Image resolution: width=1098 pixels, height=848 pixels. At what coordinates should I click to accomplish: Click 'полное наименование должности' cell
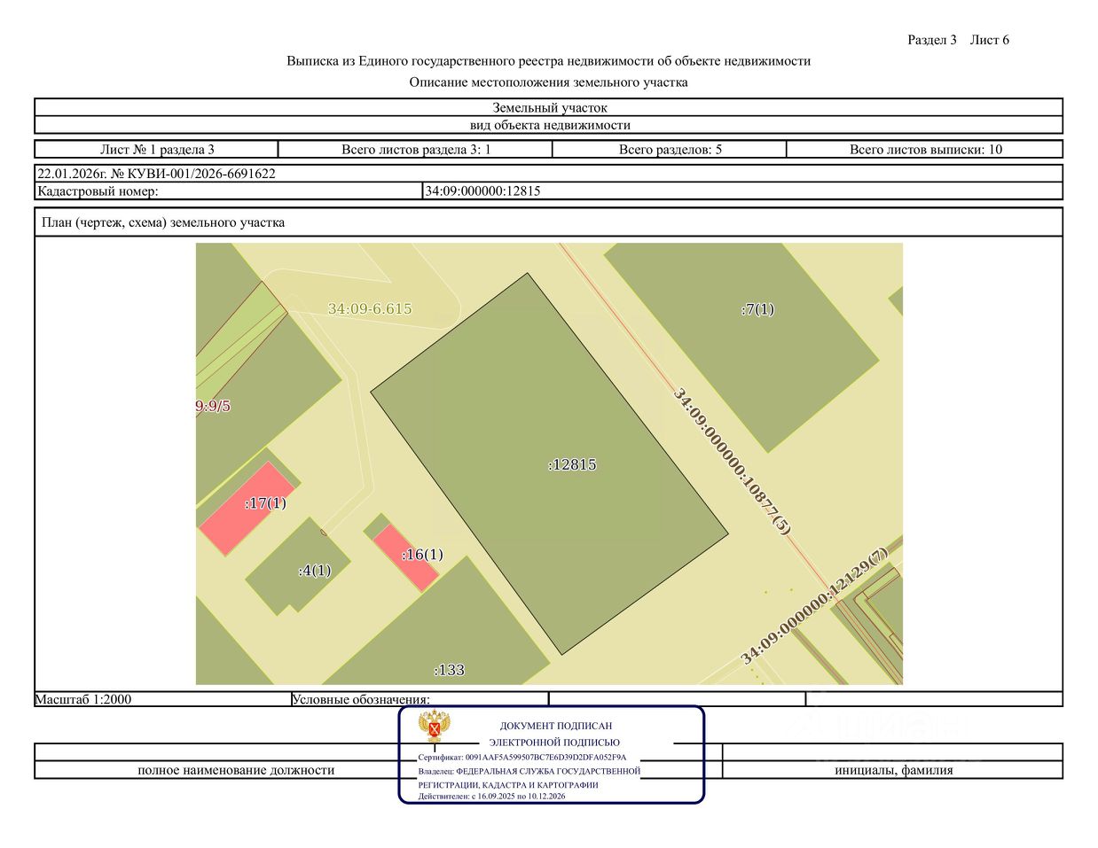(x=236, y=770)
